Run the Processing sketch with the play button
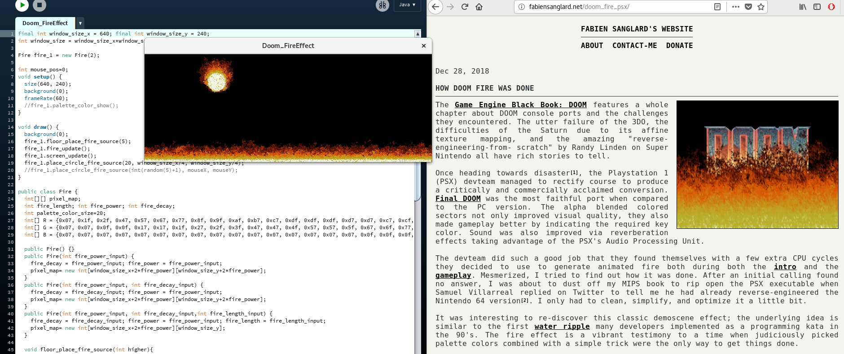 22,5
